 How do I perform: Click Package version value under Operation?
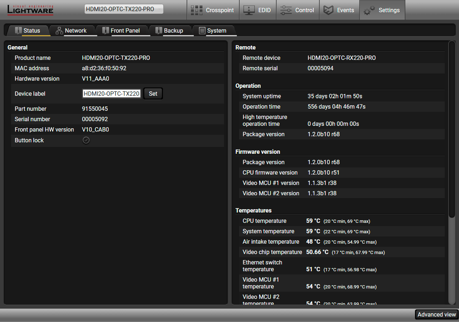[x=324, y=134]
